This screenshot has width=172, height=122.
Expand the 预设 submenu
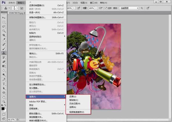pos(46,105)
